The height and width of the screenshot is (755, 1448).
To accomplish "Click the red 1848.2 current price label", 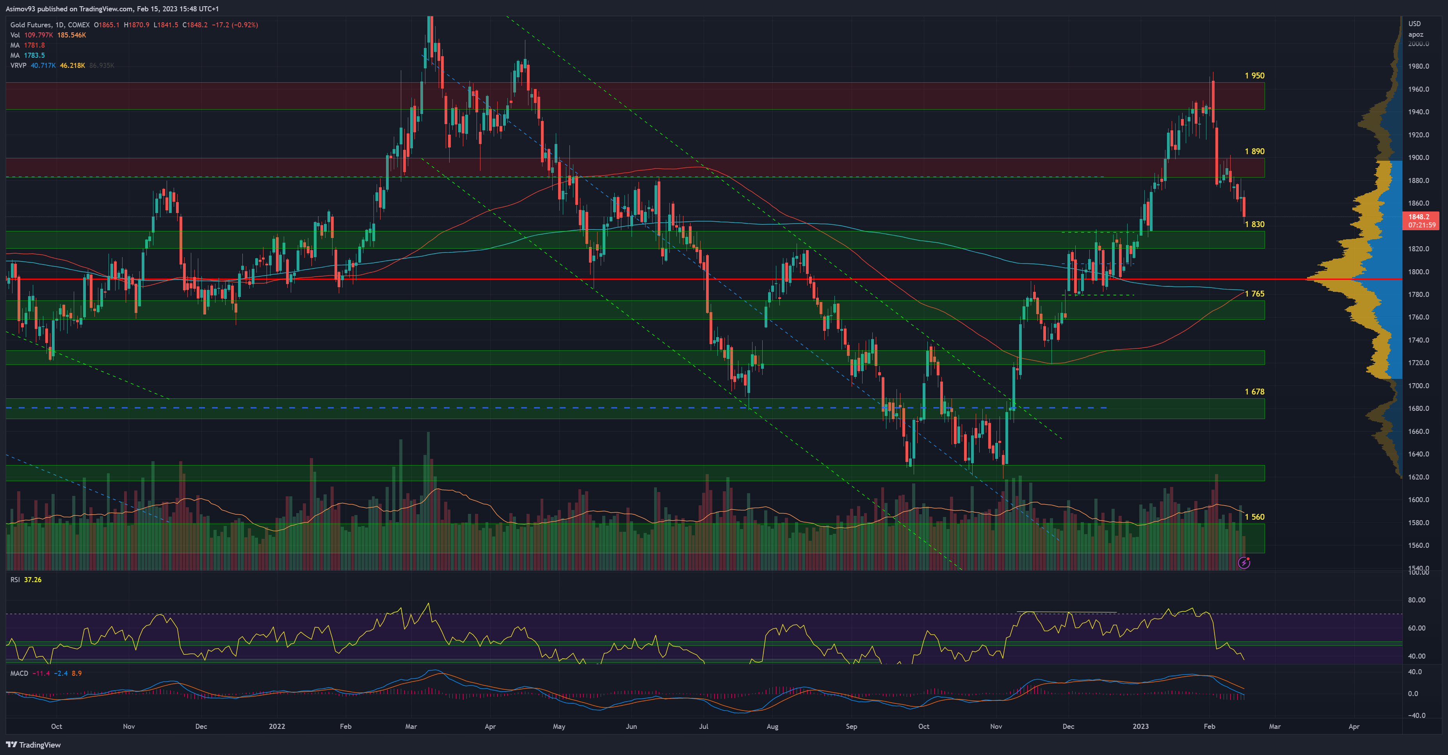I will tap(1419, 216).
